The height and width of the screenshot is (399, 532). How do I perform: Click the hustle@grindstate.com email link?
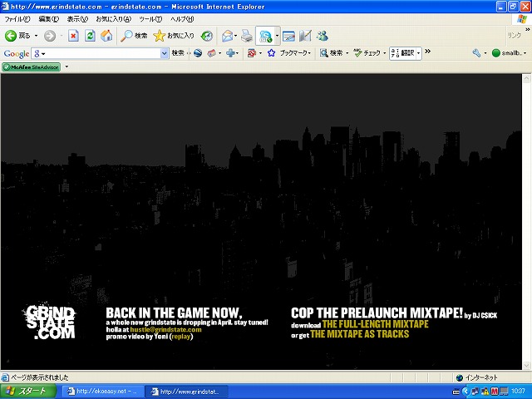pos(166,329)
